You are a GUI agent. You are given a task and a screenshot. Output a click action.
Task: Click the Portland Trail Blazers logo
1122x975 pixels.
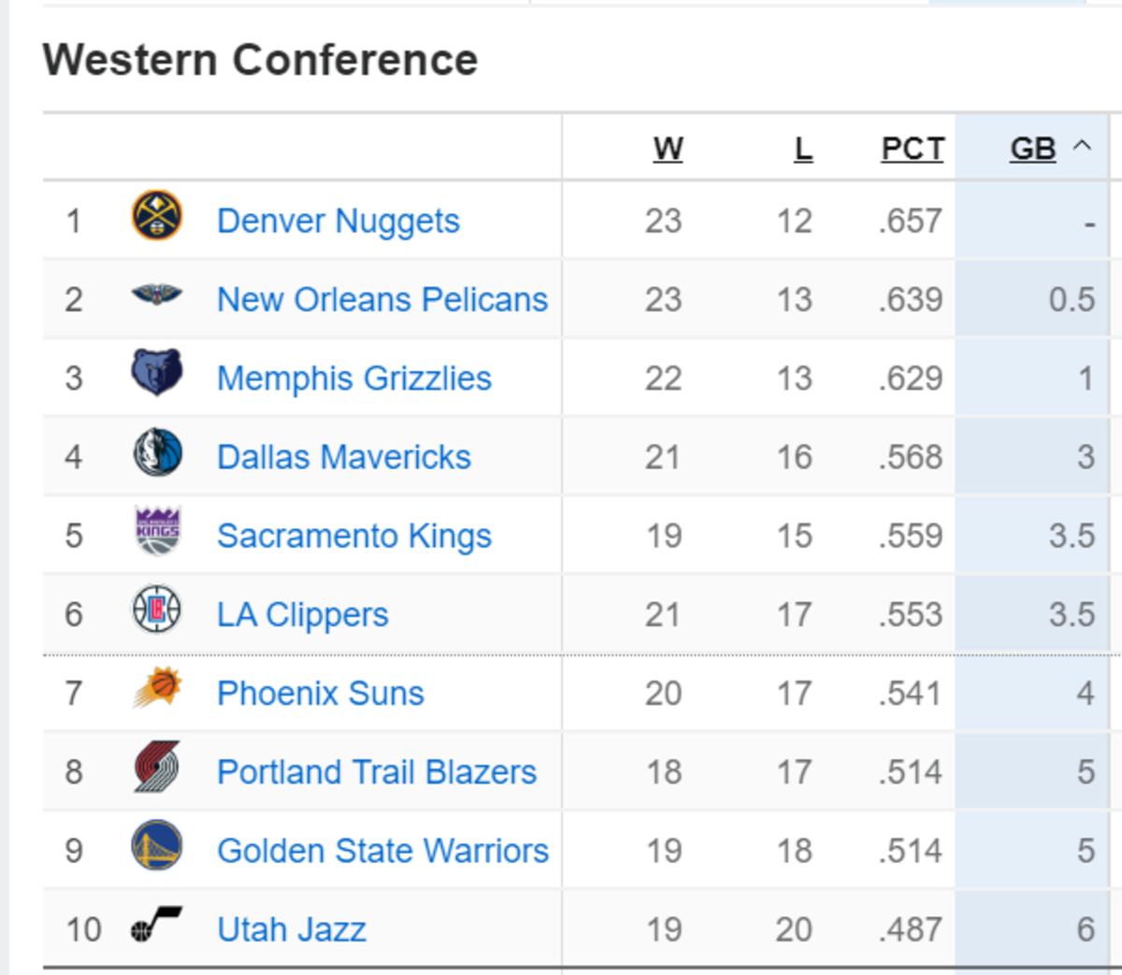click(x=156, y=768)
